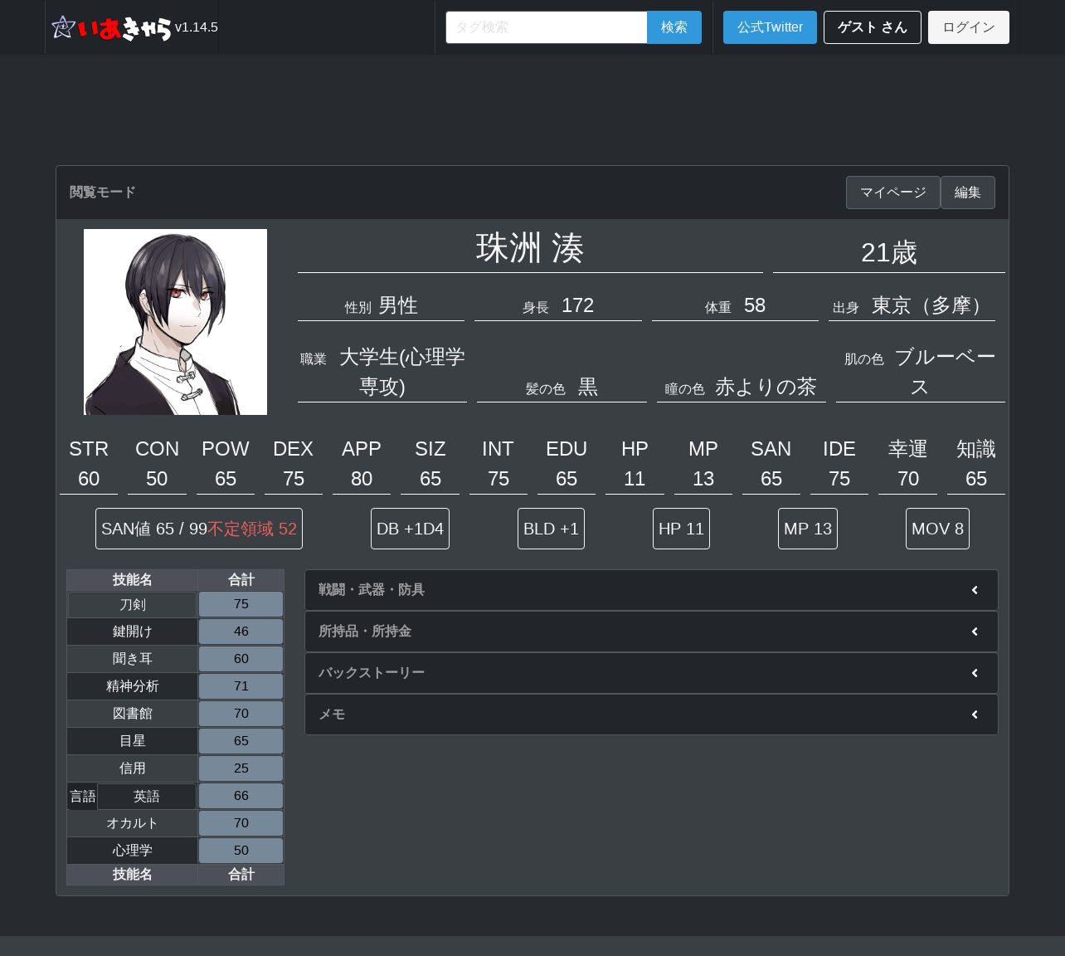The width and height of the screenshot is (1065, 956).
Task: Click the 聞き耳 skill name
Action: pyautogui.click(x=132, y=659)
